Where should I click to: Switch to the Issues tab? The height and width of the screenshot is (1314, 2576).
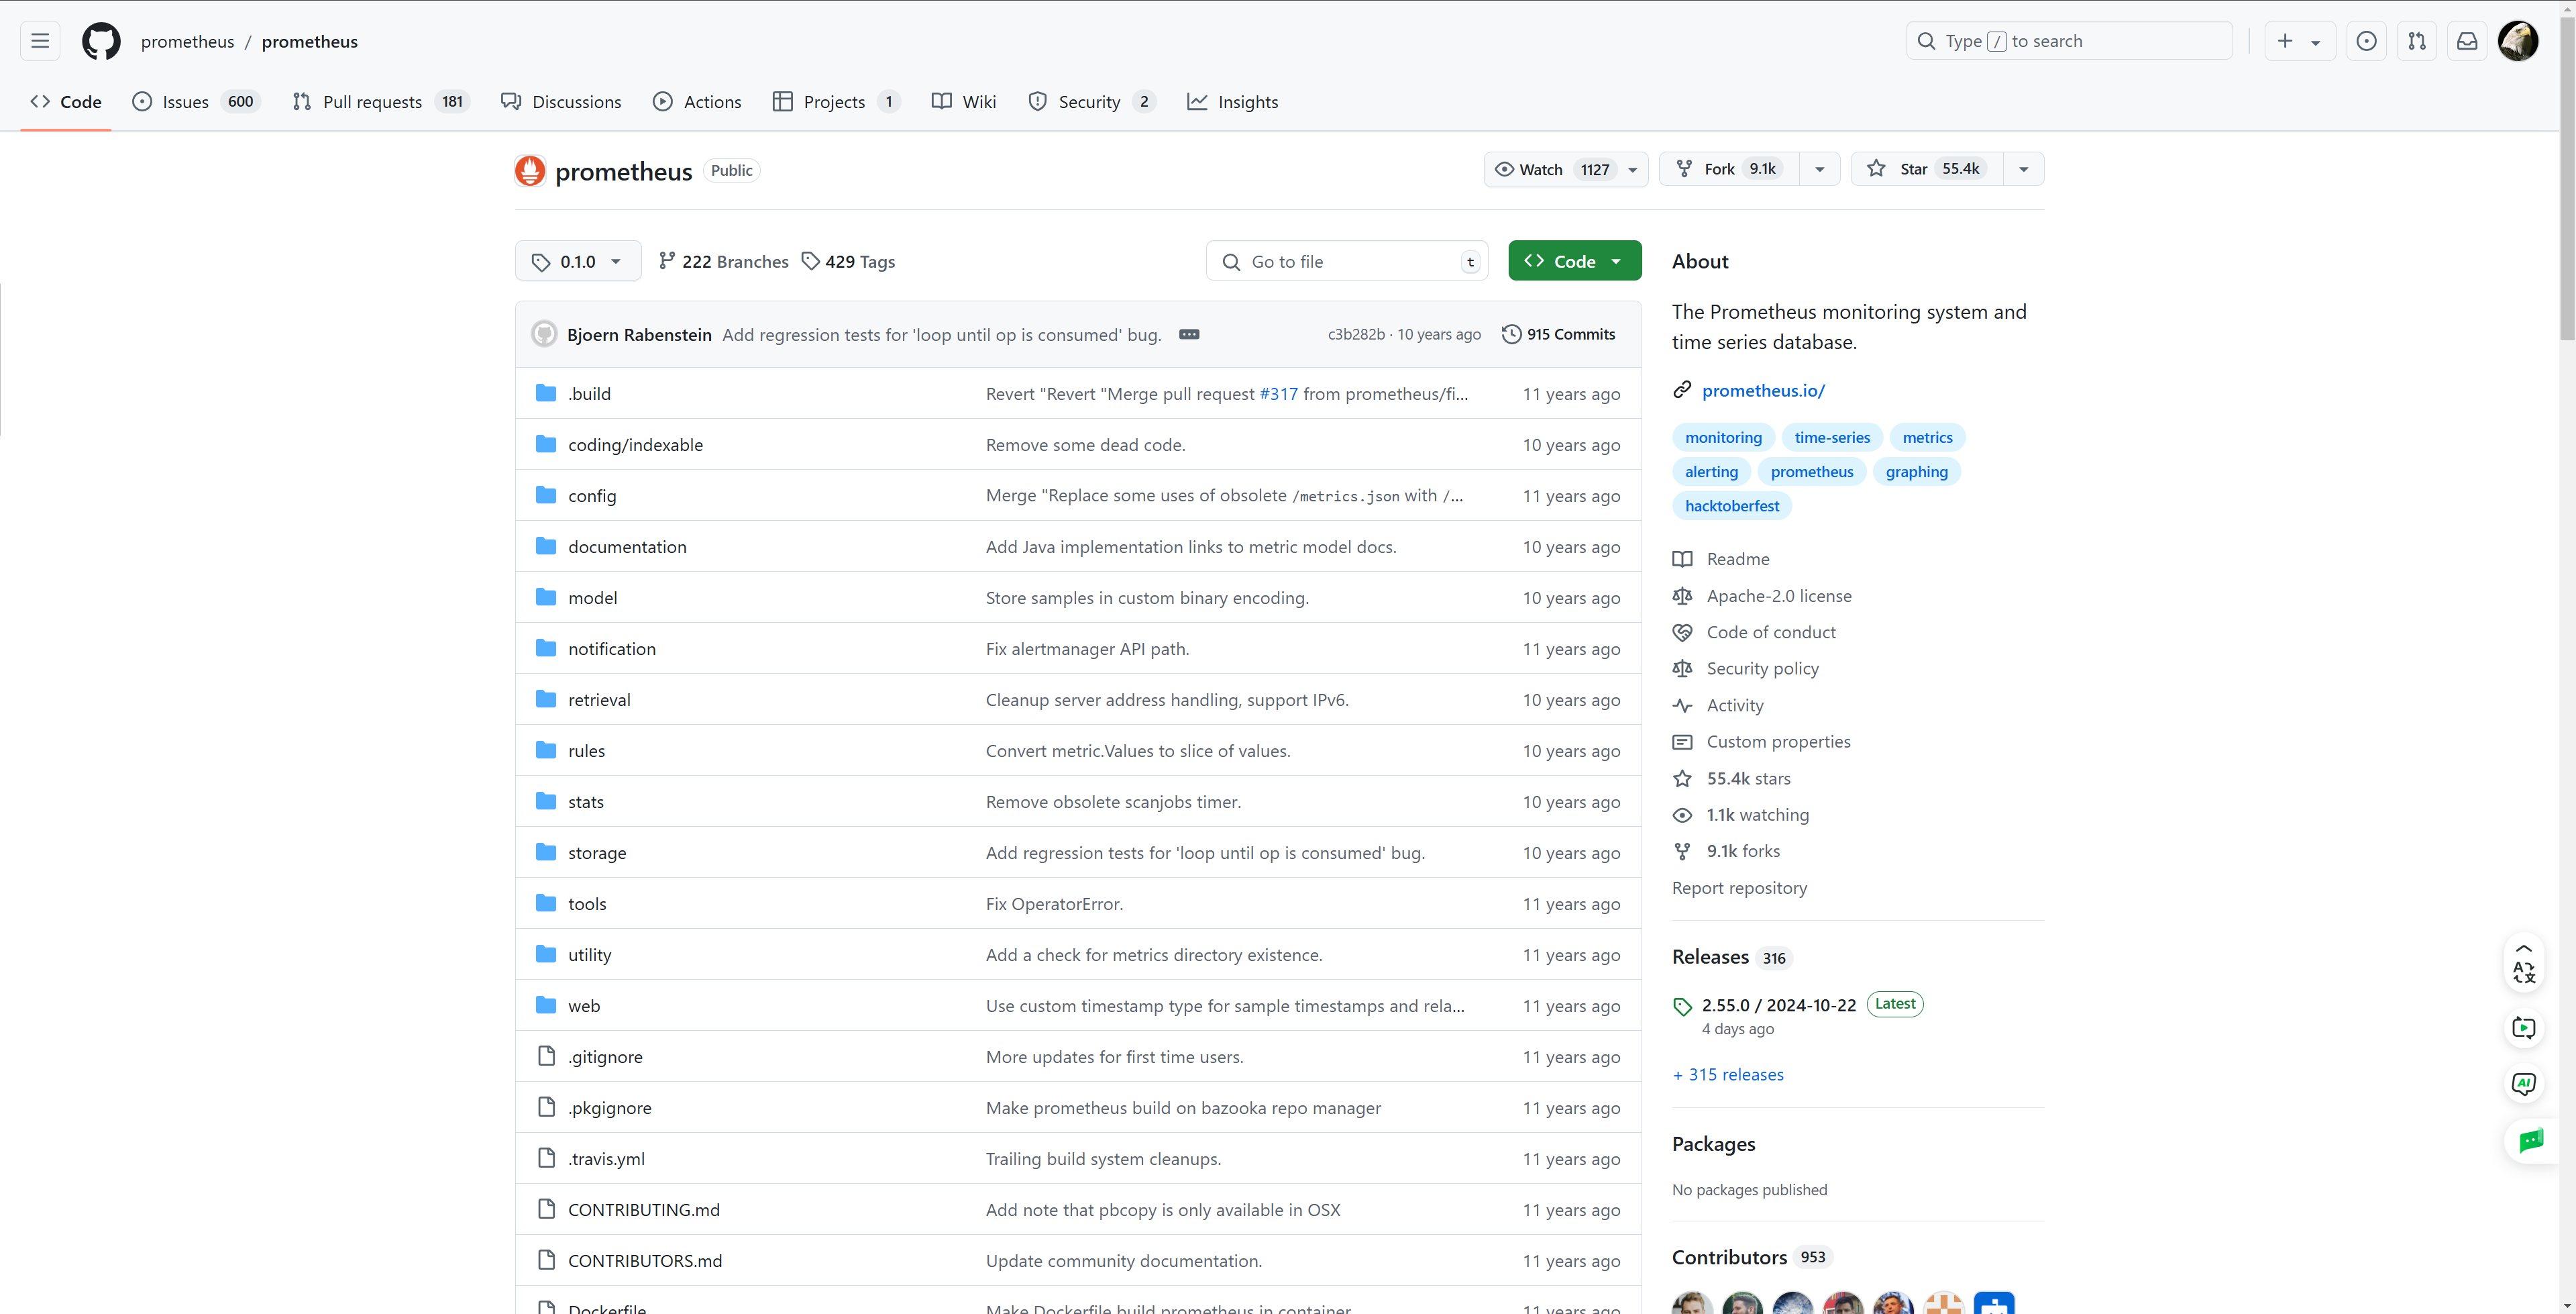(196, 102)
